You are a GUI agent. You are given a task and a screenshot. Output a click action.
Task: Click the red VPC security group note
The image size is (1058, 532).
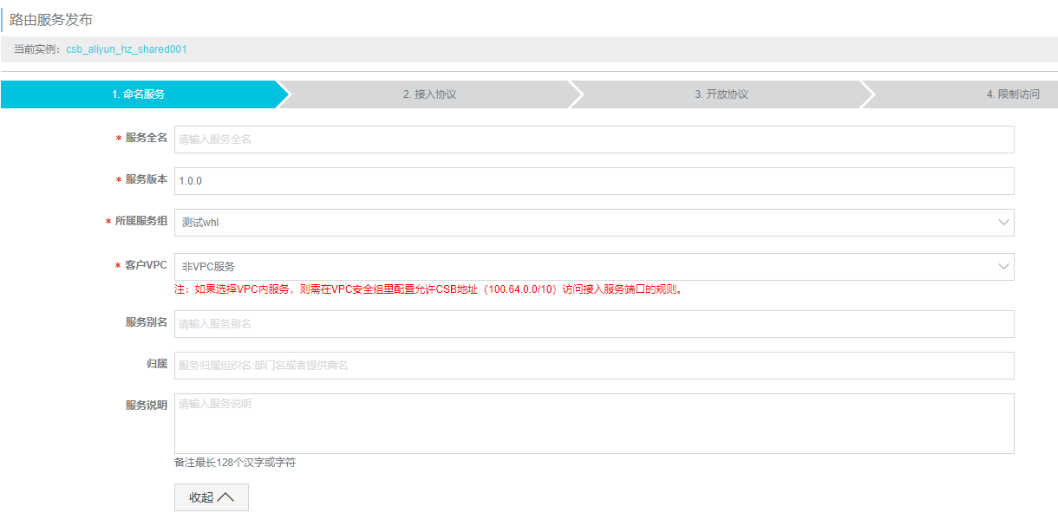click(428, 290)
